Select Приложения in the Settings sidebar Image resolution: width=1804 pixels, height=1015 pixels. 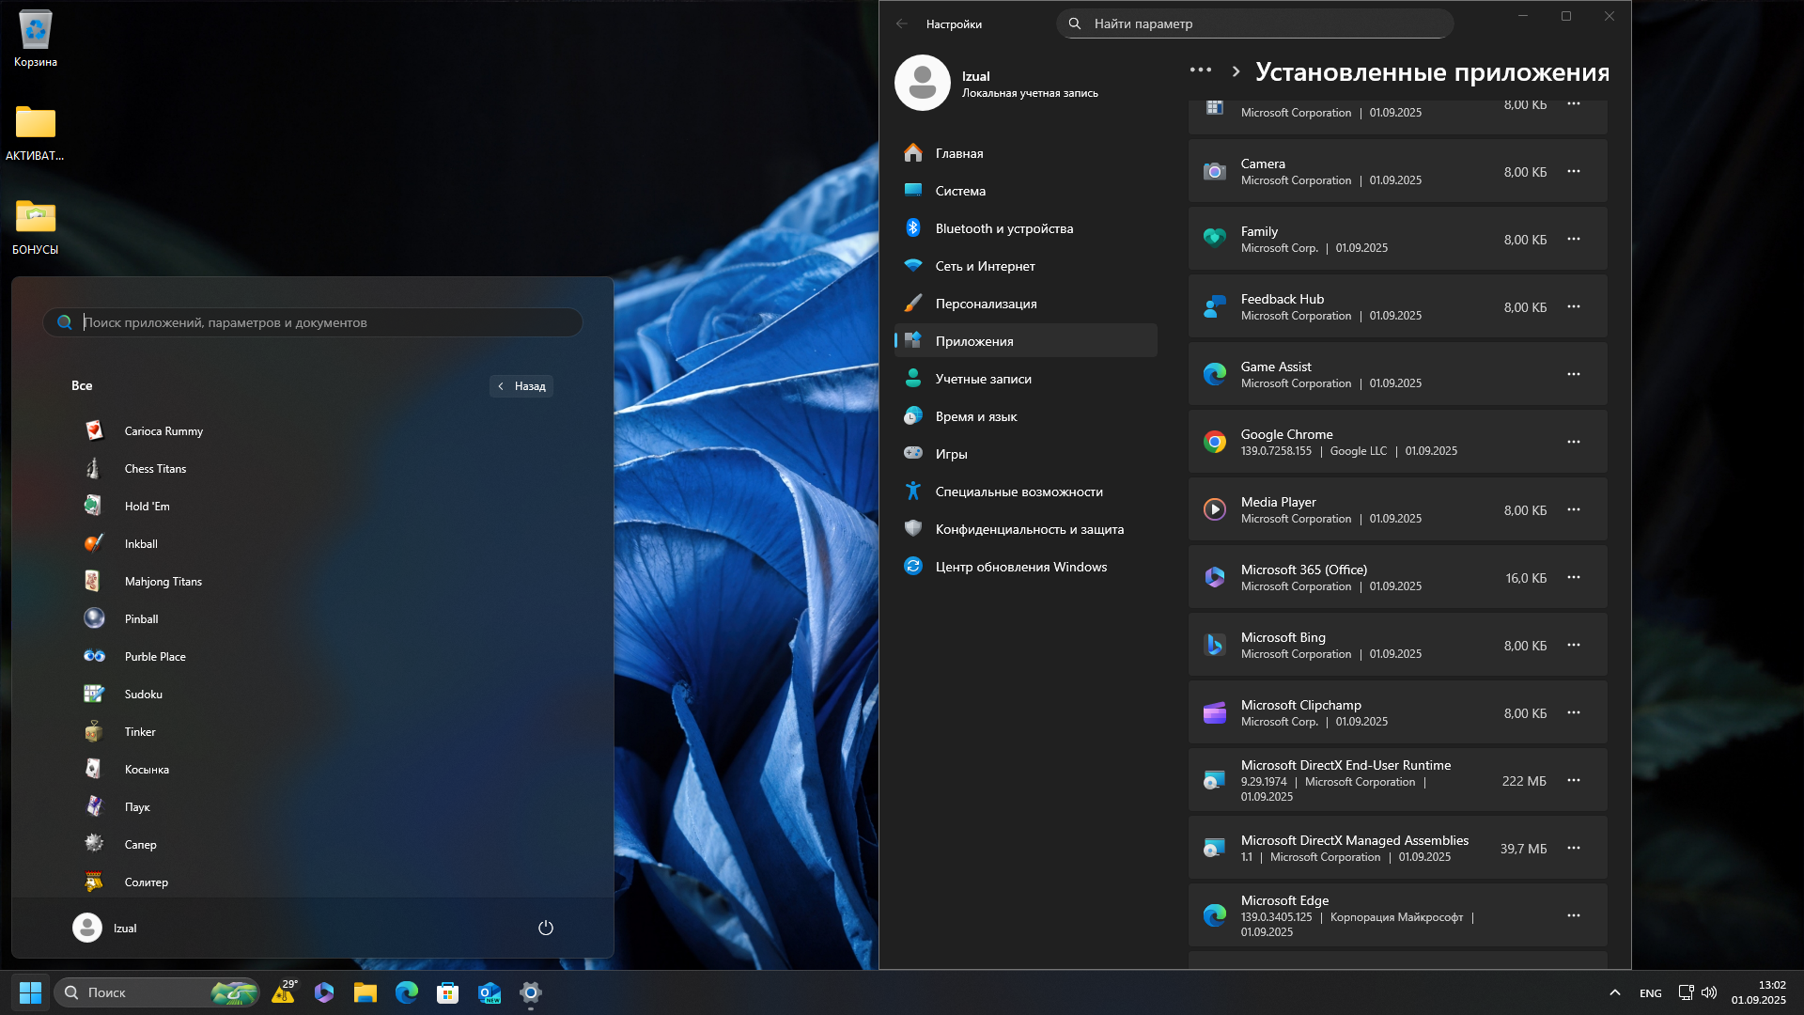[1026, 341]
